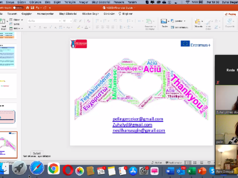Open the Görünüm menu in the menu bar
Viewport: 238px width, 178px height.
(x=35, y=2)
